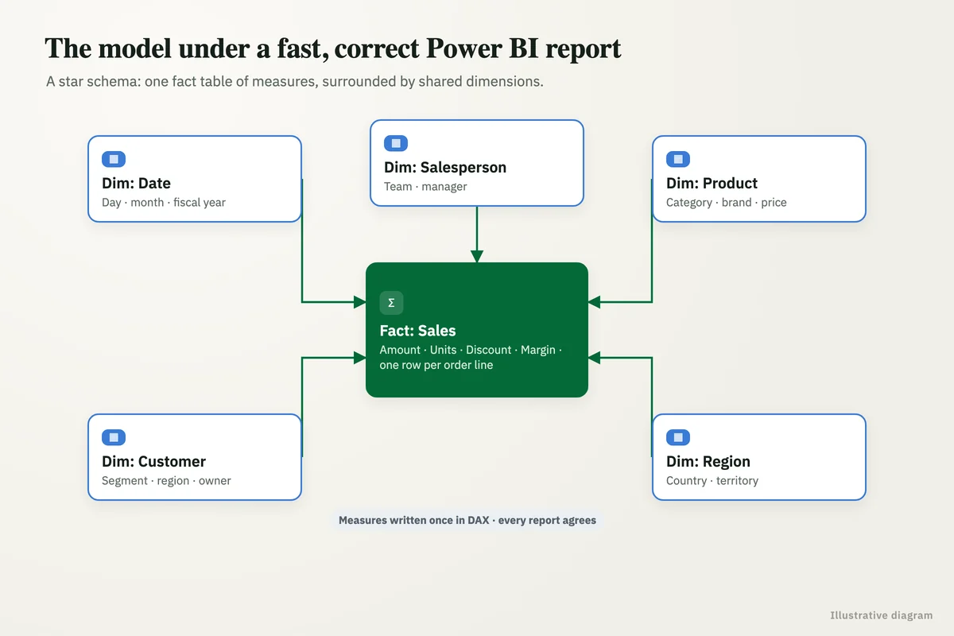
Task: Click 'one row per order line' text
Action: tap(436, 365)
